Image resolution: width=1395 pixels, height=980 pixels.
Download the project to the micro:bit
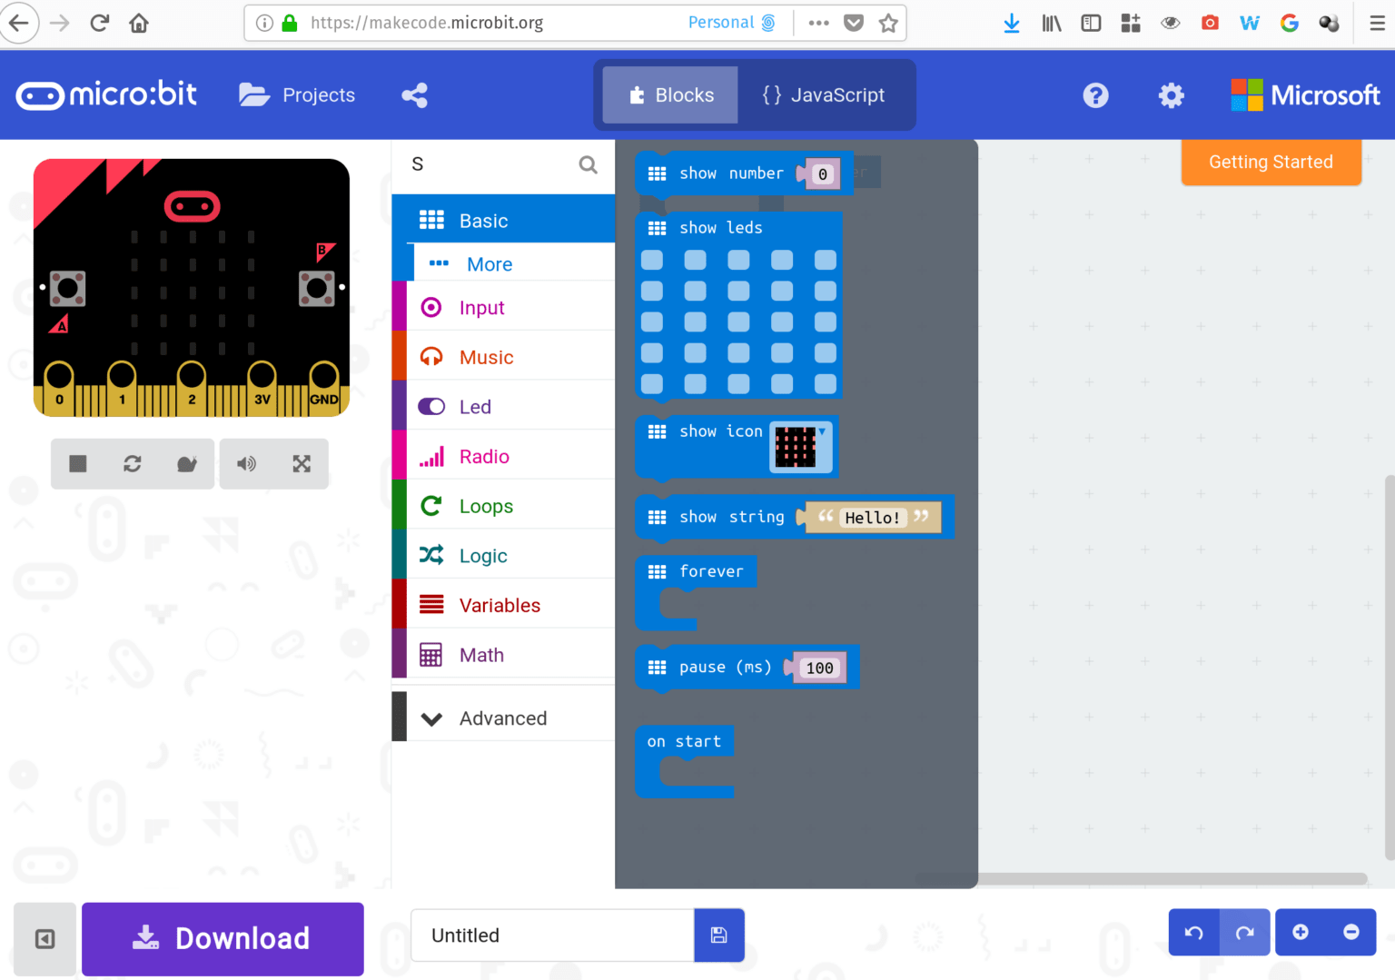coord(223,938)
